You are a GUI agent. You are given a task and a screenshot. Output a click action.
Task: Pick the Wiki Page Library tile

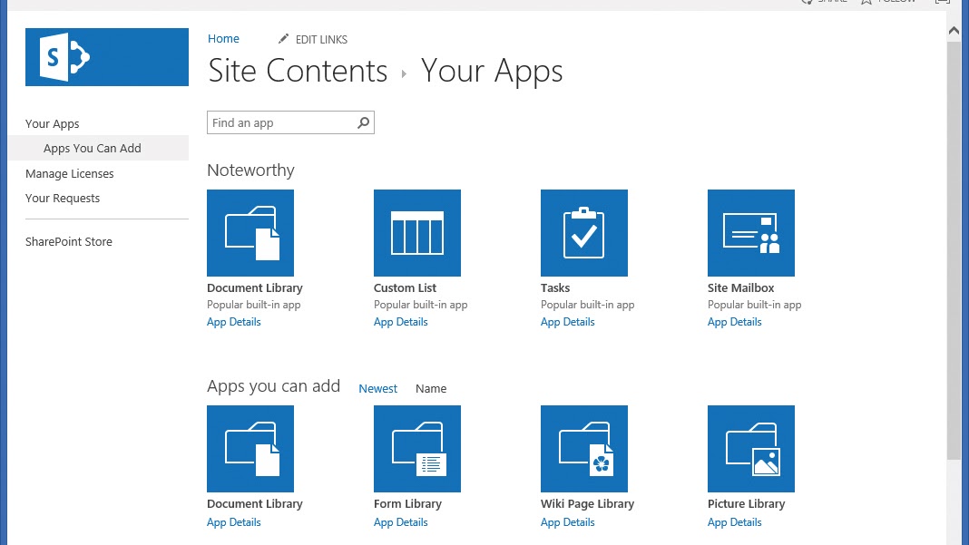tap(584, 449)
